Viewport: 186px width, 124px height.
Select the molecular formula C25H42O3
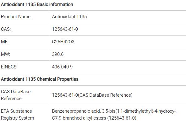point(63,42)
